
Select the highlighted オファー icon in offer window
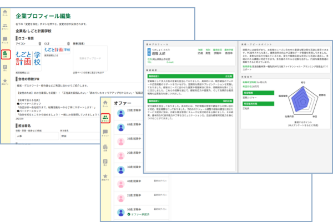105,118
